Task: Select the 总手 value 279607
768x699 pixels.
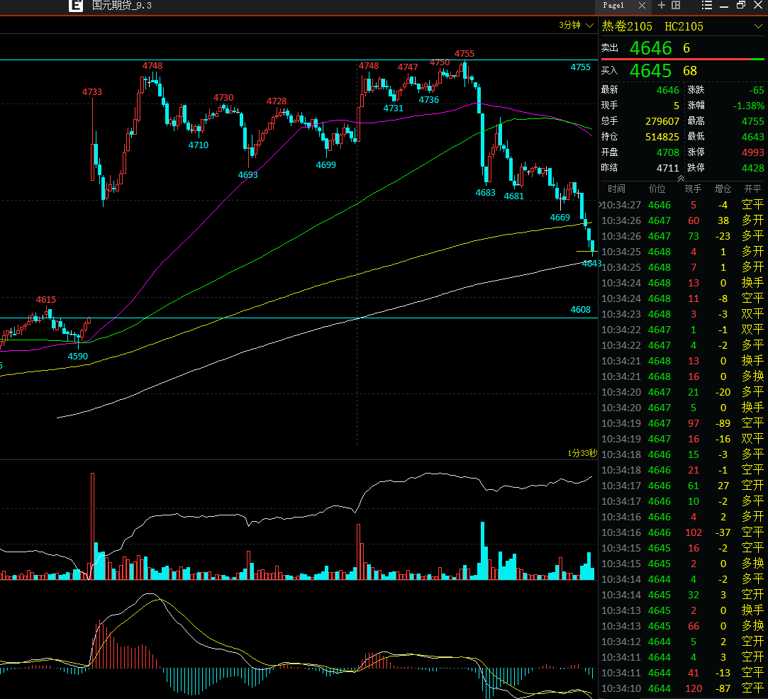Action: [662, 121]
